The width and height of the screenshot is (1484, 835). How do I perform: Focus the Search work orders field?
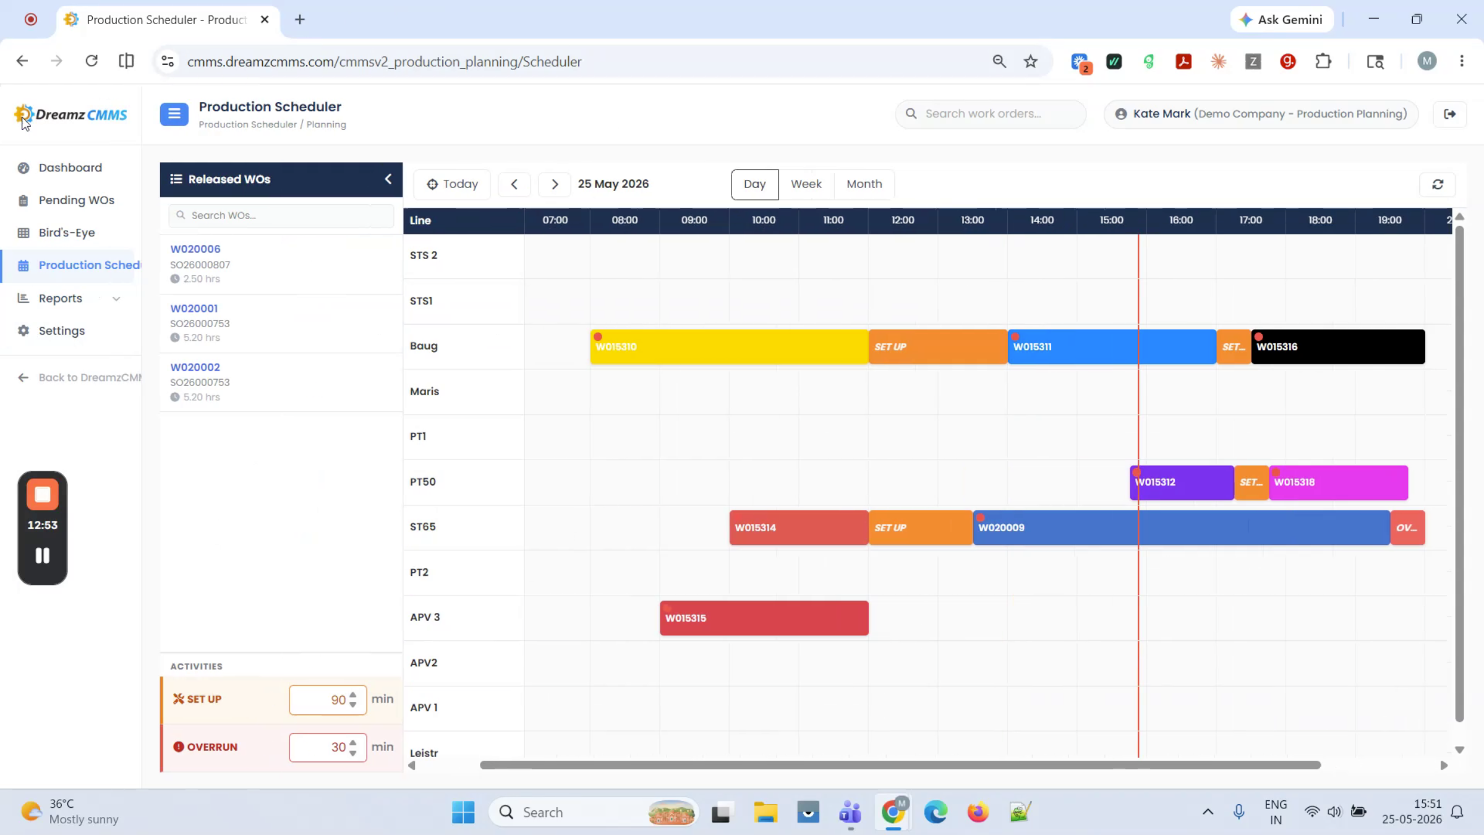[991, 114]
